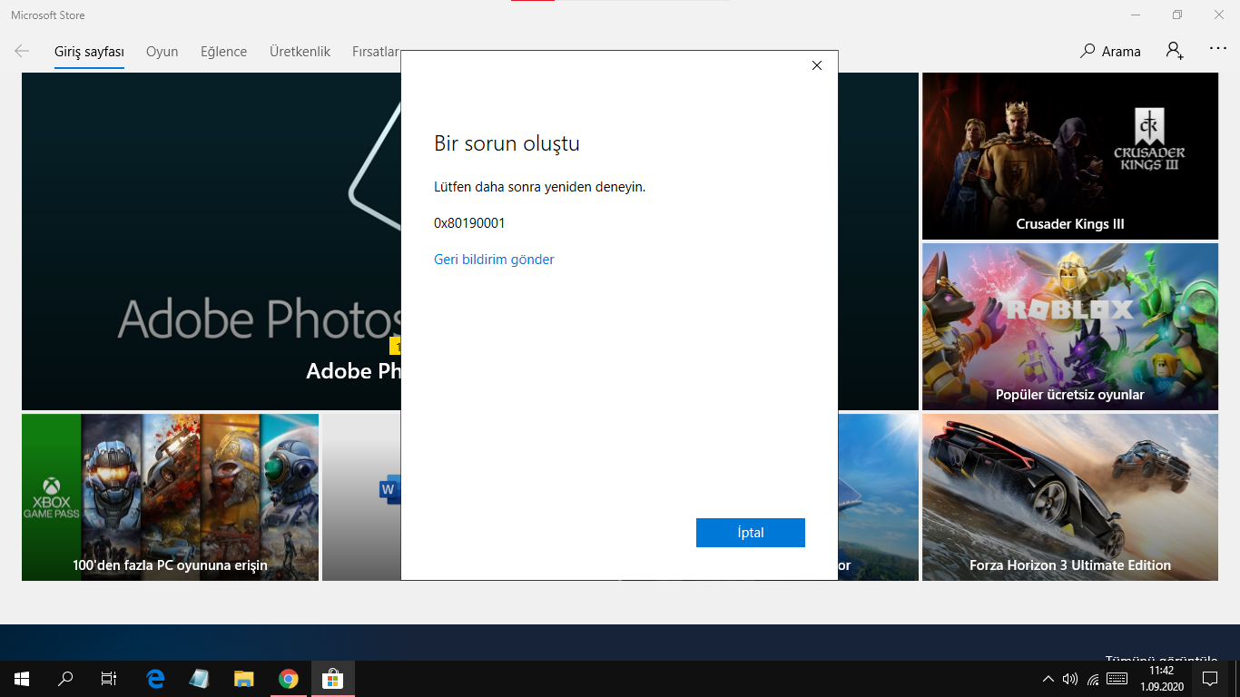Screen dimensions: 1240x697
Task: Open the Xbox Game Pass PC games tile
Action: (x=170, y=497)
